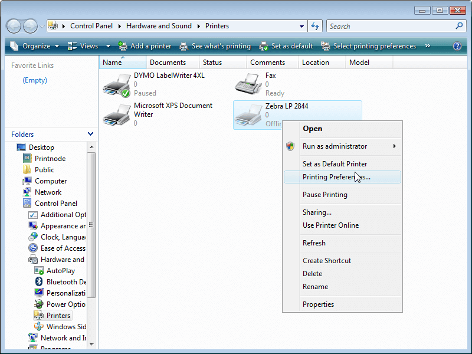Image resolution: width=472 pixels, height=354 pixels.
Task: Click the Folders pane scrollbar thumb
Action: pos(91,225)
